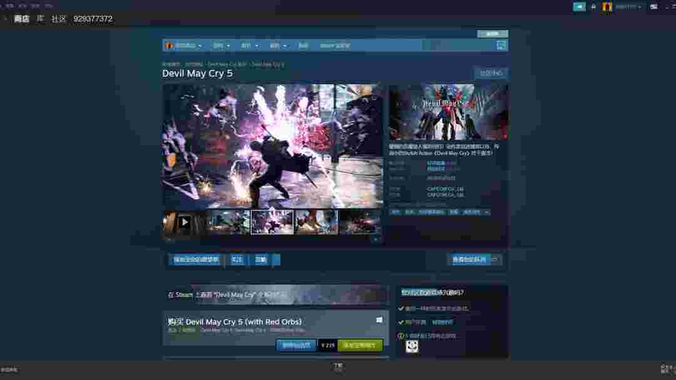Click the add a game button bottom-left
Screen dimensions: 676x380
pyautogui.click(x=9, y=369)
